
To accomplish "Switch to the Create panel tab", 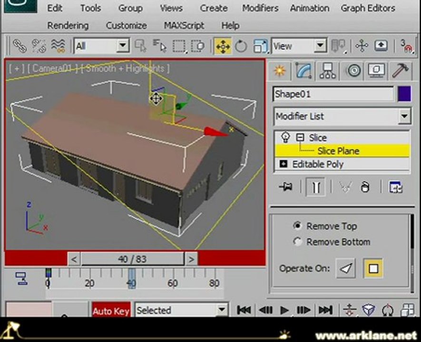I will (280, 71).
